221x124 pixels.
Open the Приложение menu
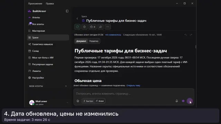[35, 3]
